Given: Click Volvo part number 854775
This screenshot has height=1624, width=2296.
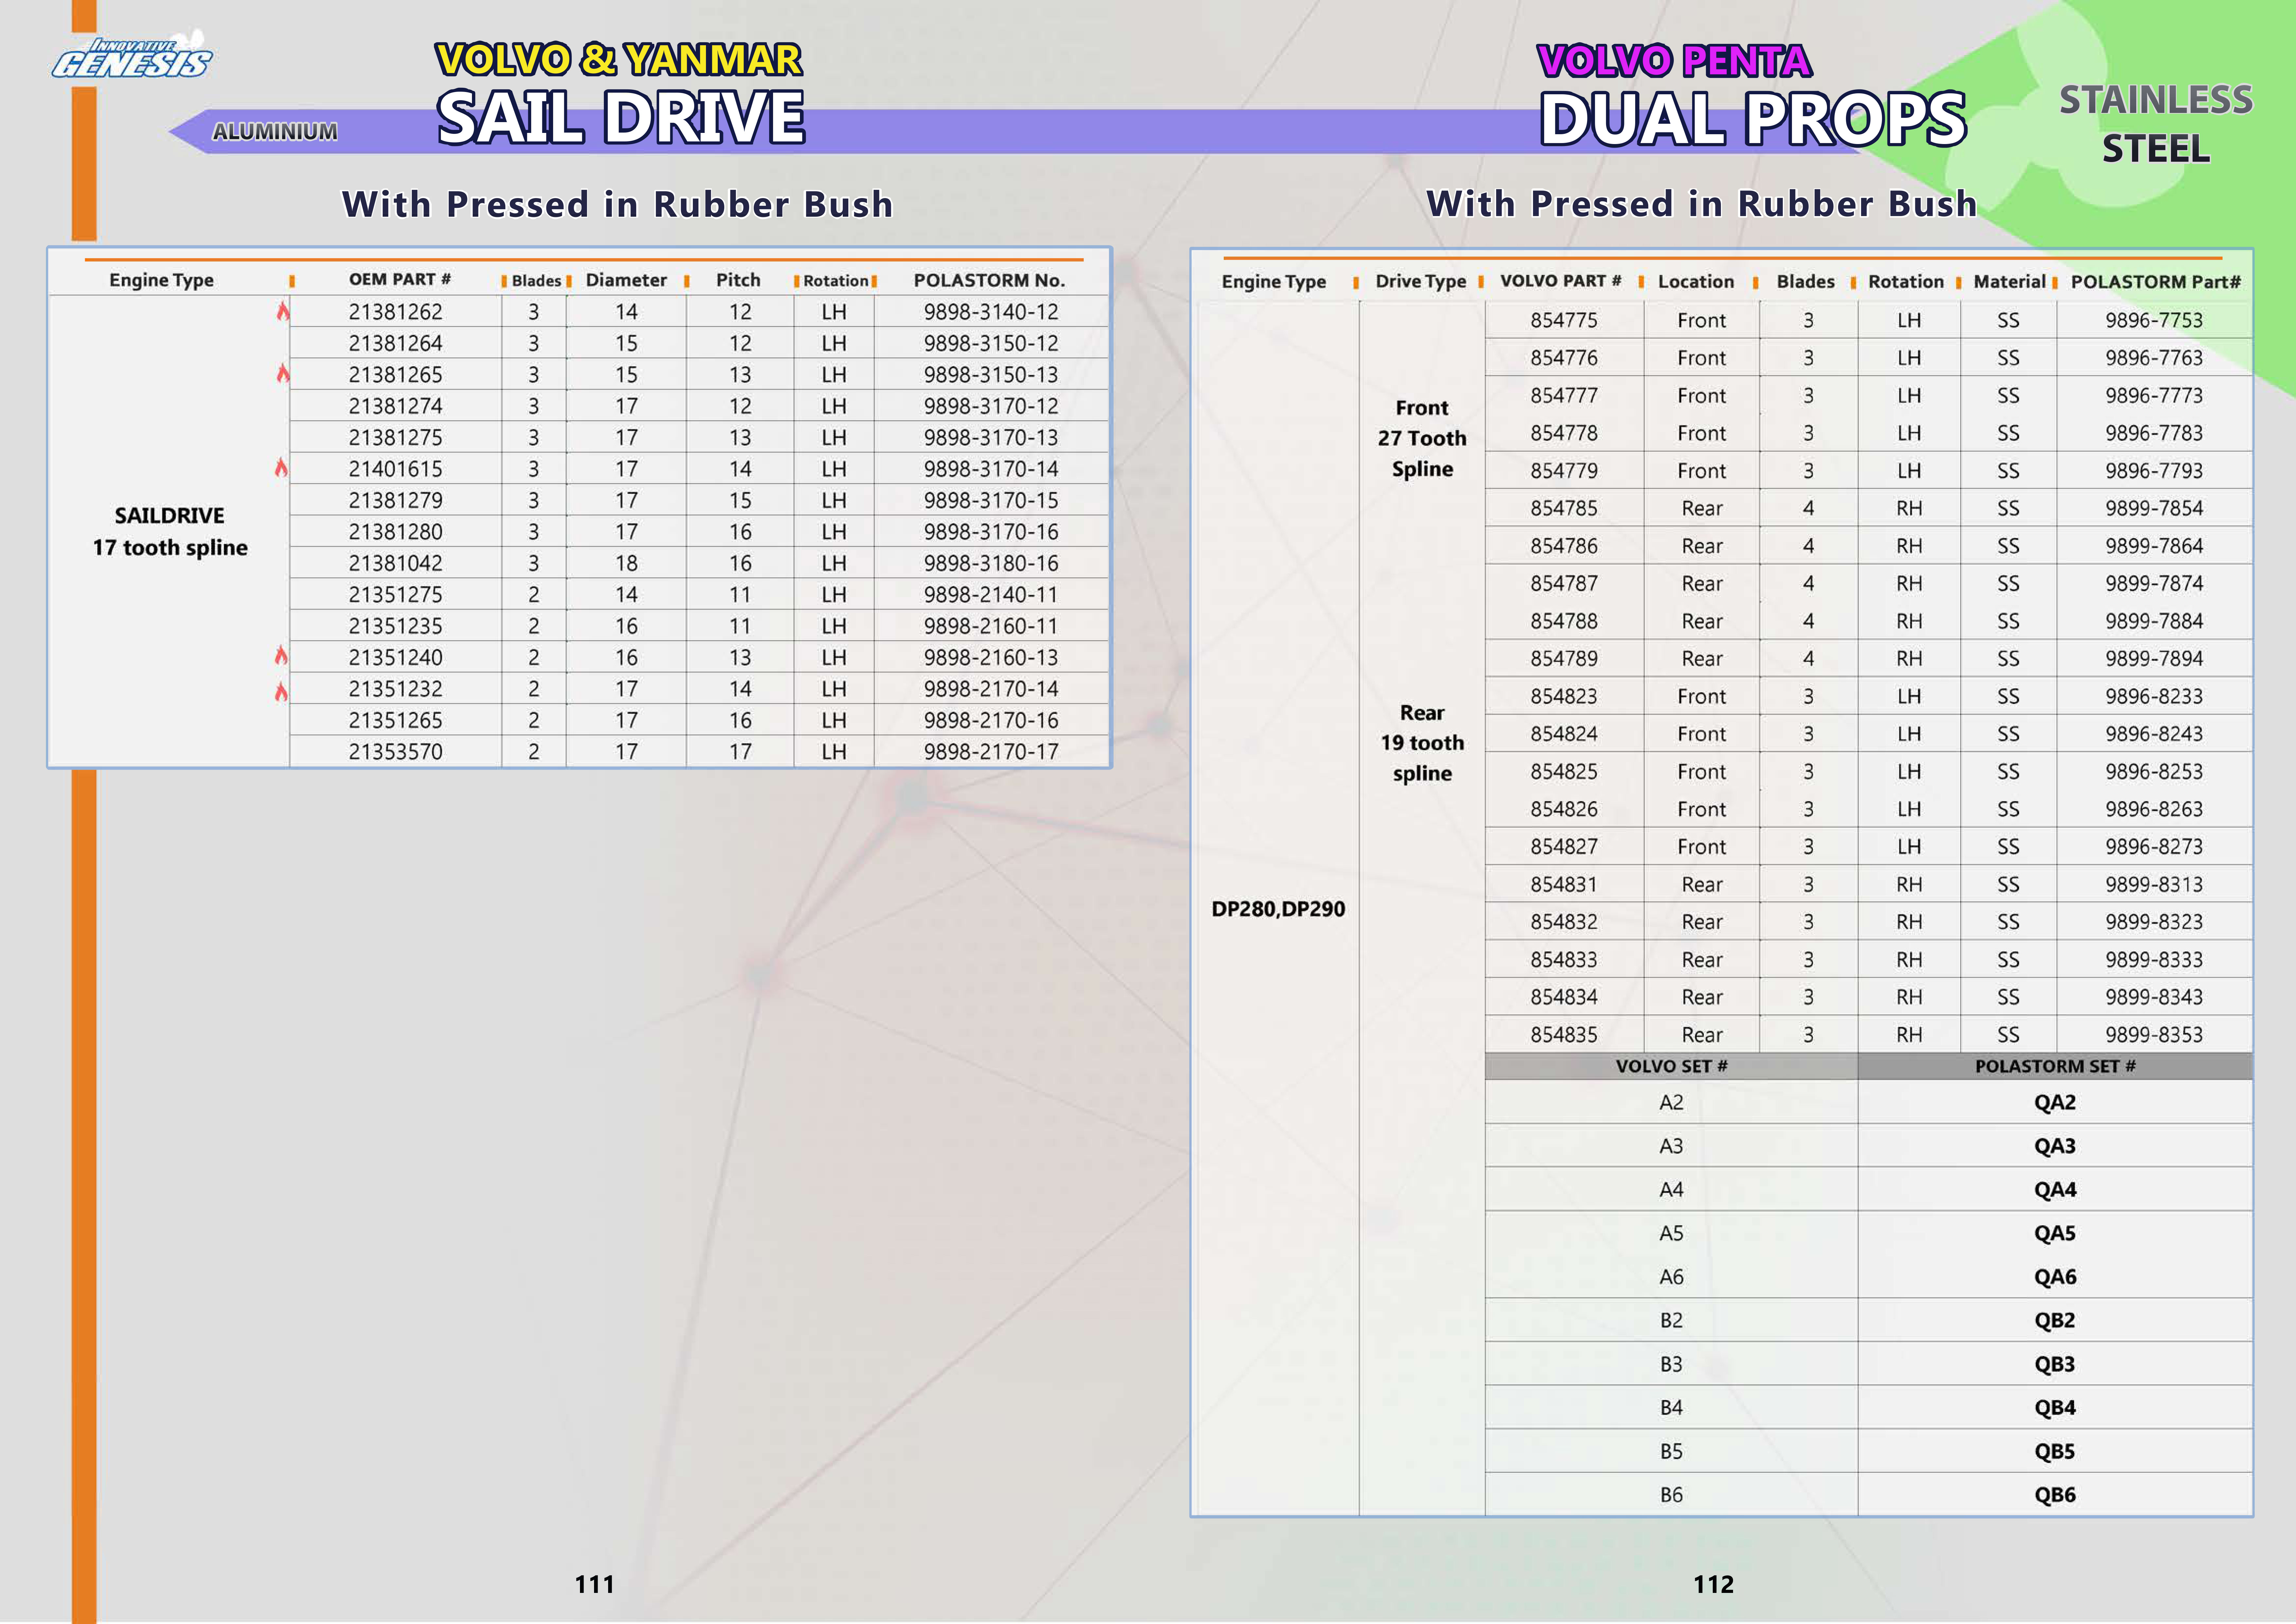Looking at the screenshot, I should tap(1564, 320).
